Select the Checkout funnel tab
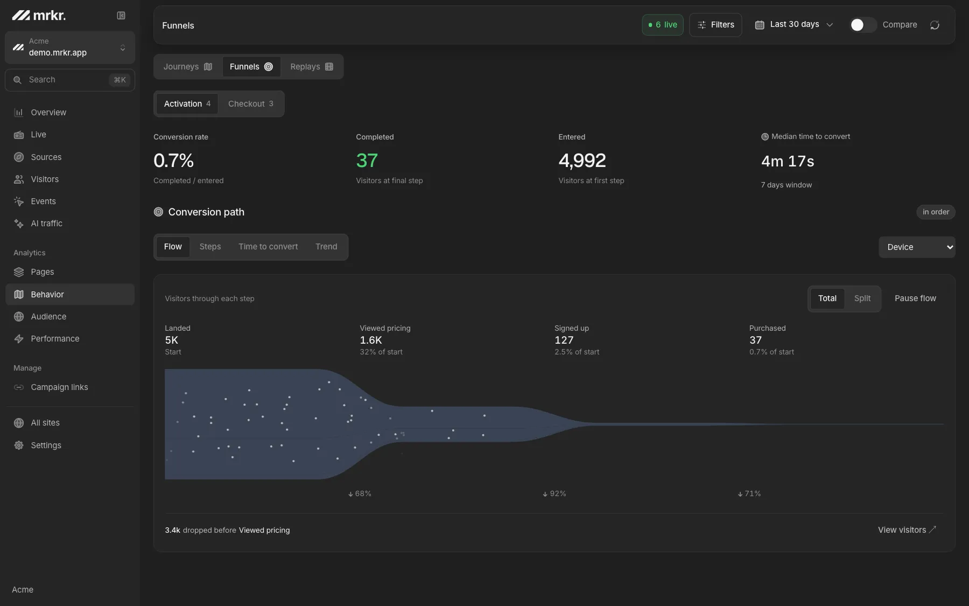 pos(251,104)
